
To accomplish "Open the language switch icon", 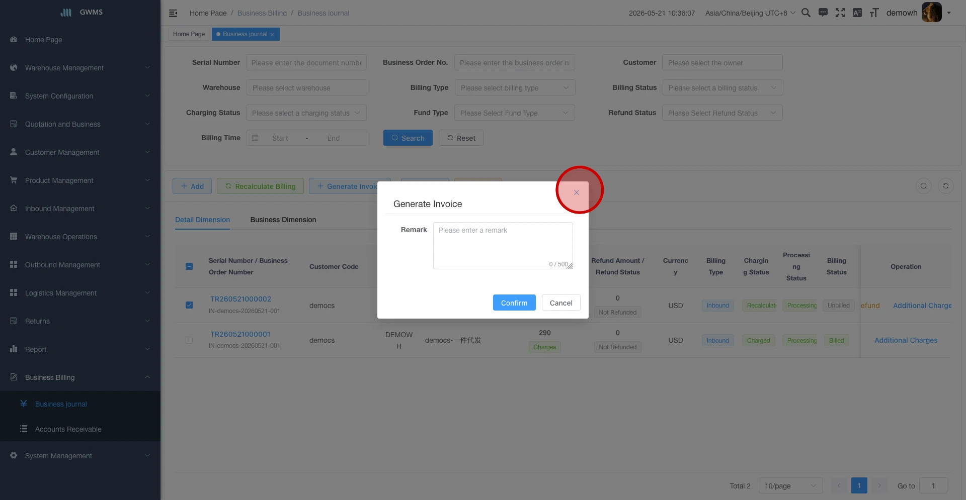I will [857, 13].
